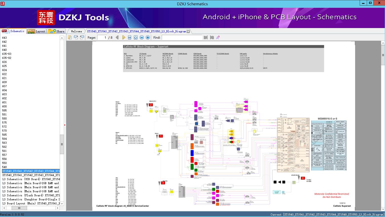385x217 pixels.
Task: Zoom out with the minus icon
Action: click(142, 37)
